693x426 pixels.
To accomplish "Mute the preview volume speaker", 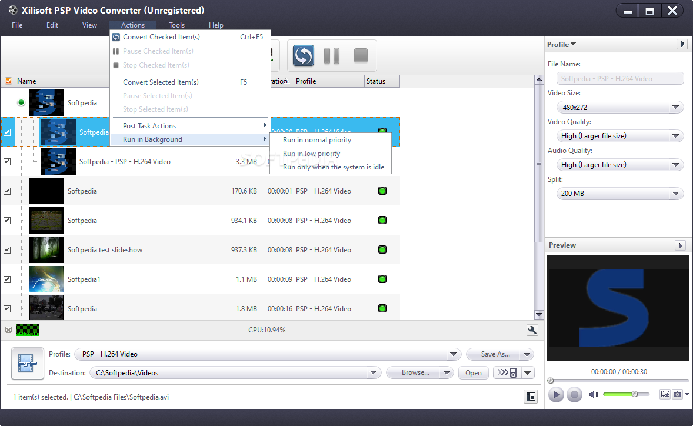I will [x=594, y=394].
